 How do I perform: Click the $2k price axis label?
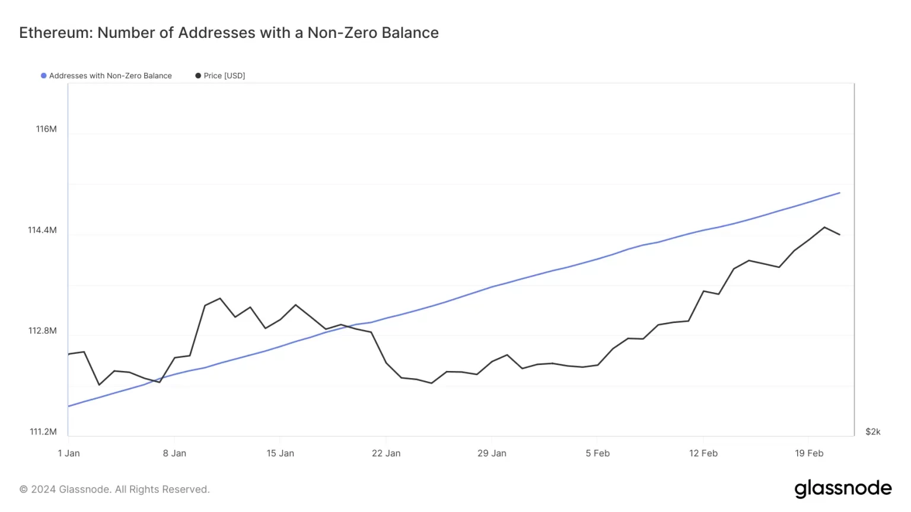pyautogui.click(x=872, y=431)
